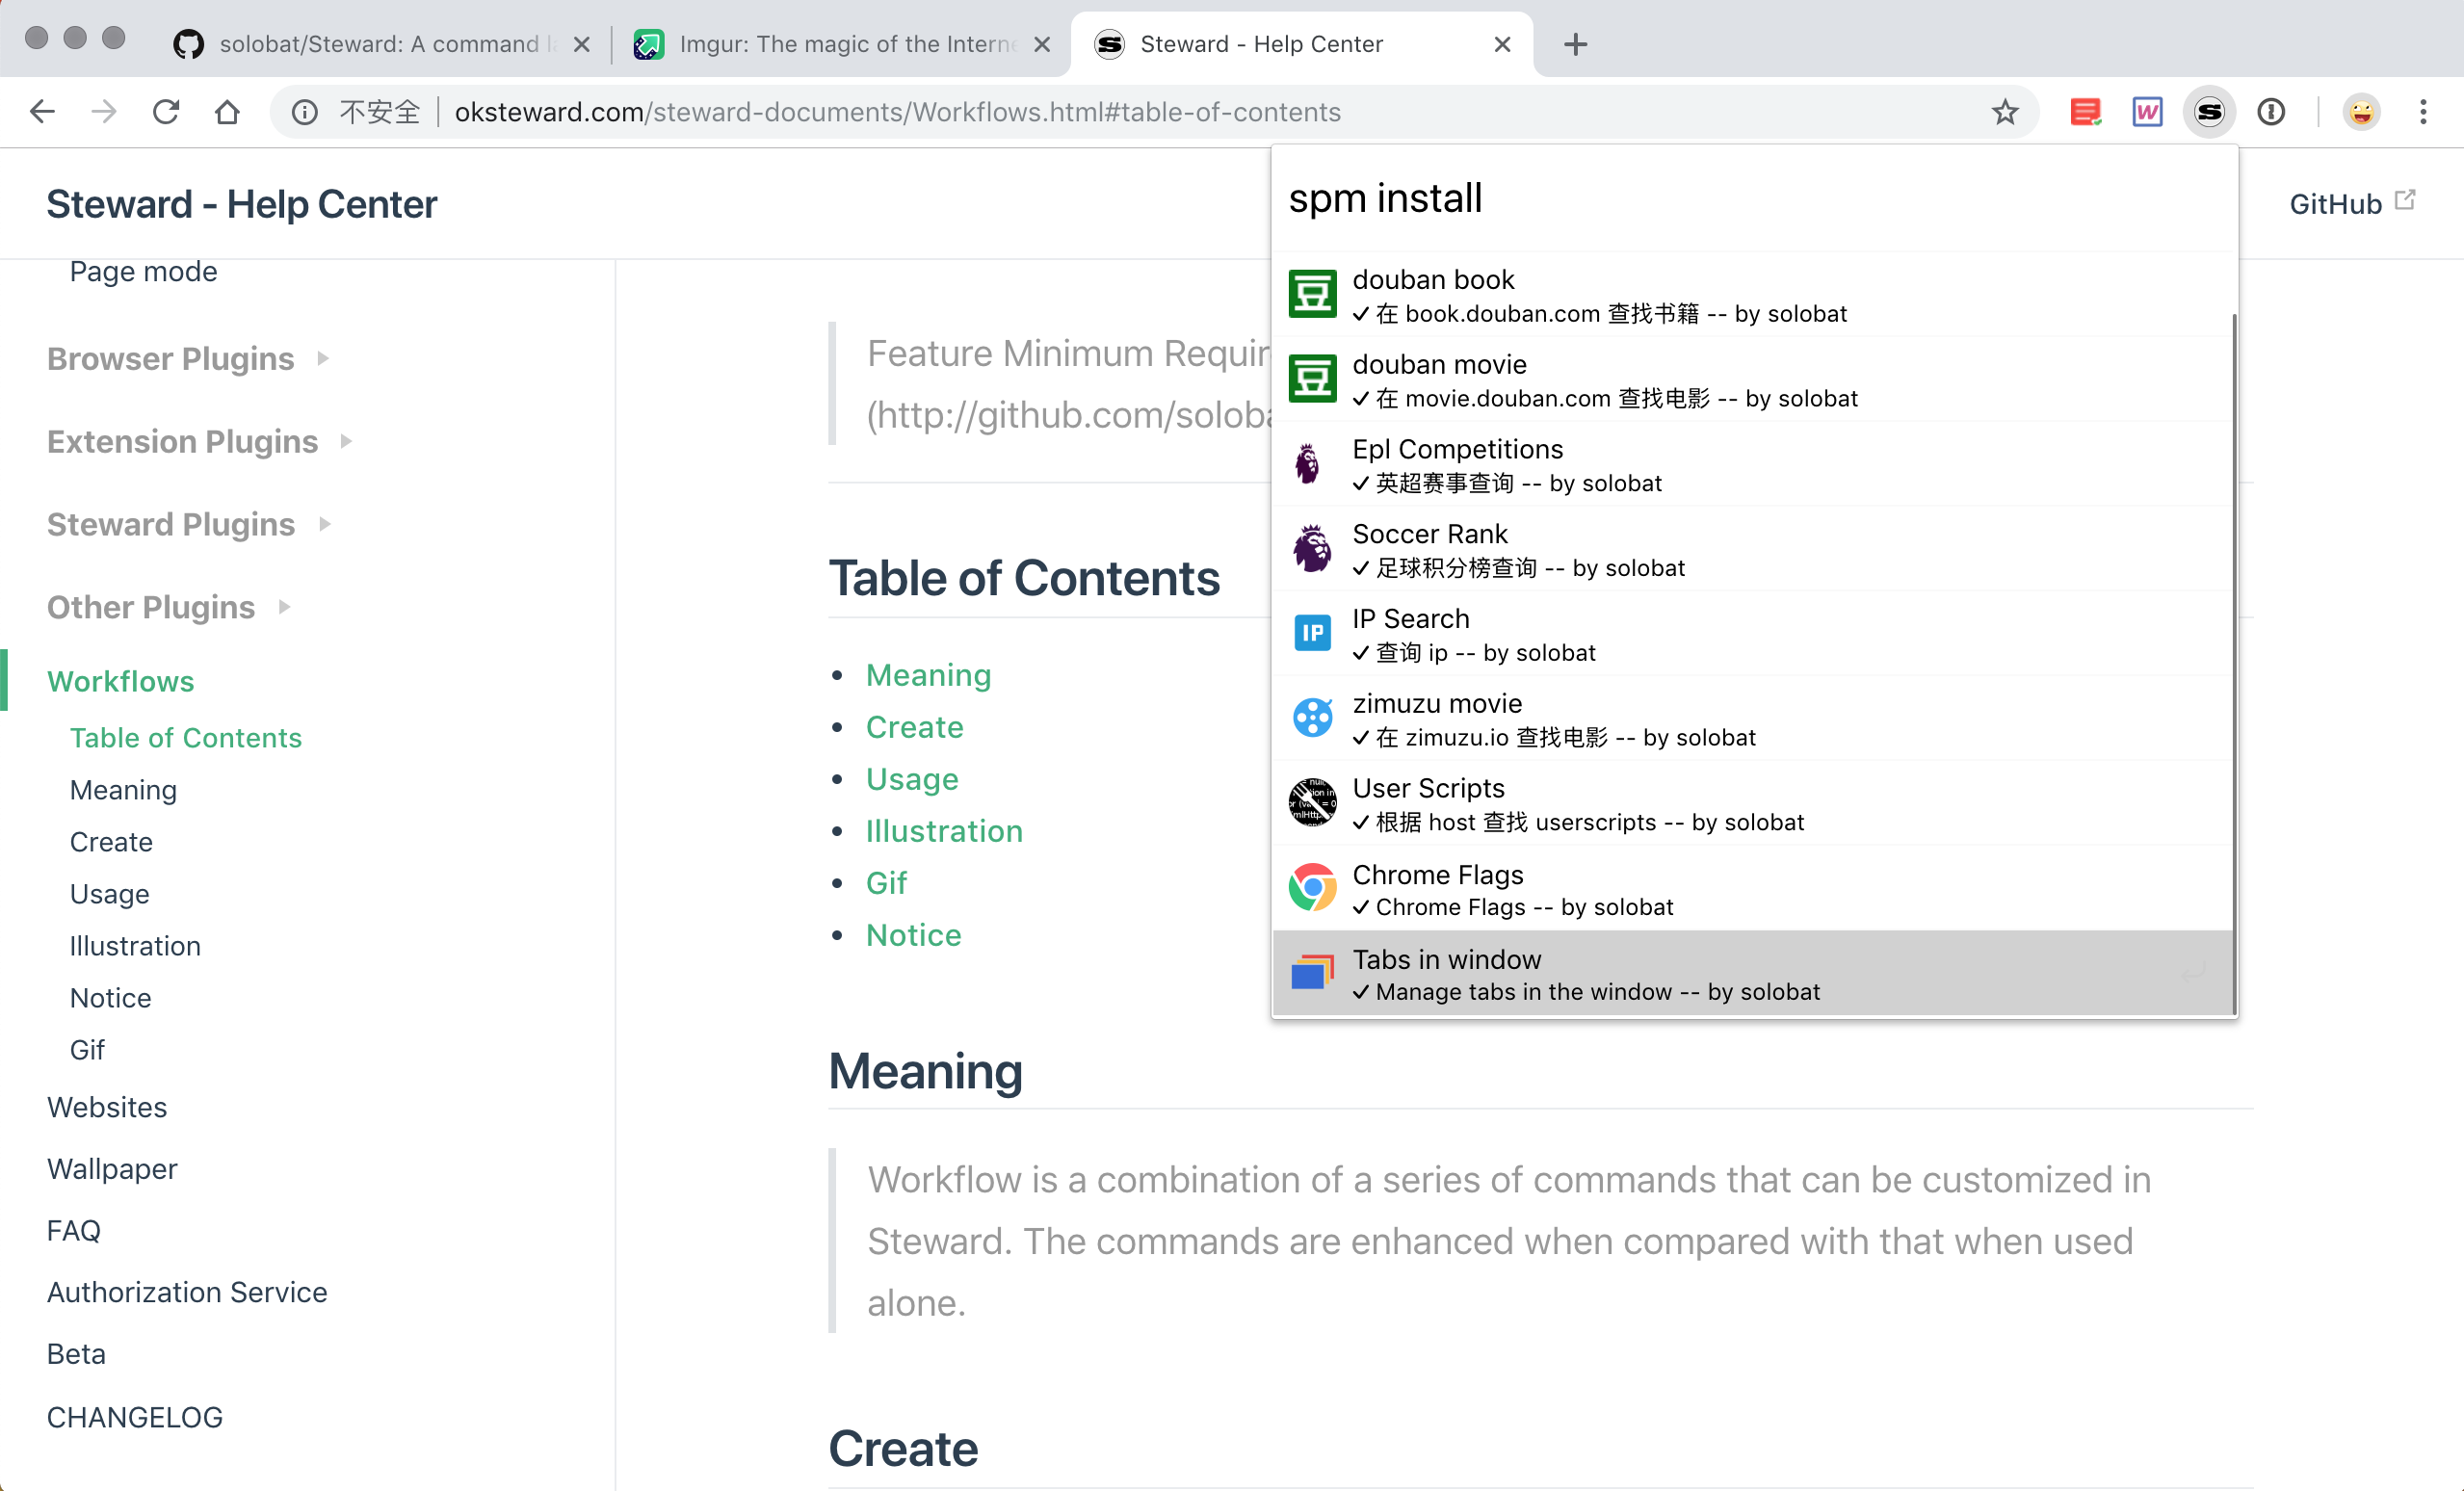Screen dimensions: 2464x1491
Task: Click the Tabs in window plugin icon
Action: click(x=1312, y=973)
